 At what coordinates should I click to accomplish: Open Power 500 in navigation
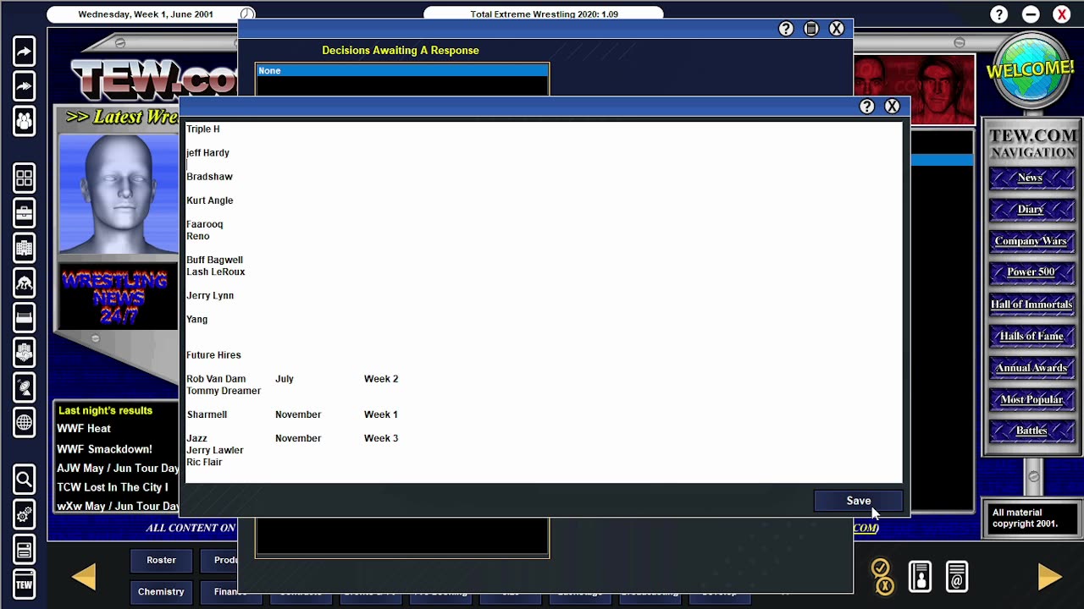pyautogui.click(x=1031, y=272)
